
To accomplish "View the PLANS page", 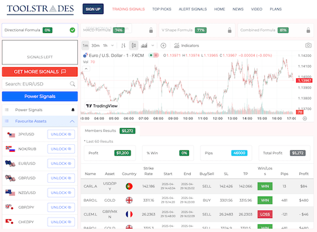I will [276, 9].
